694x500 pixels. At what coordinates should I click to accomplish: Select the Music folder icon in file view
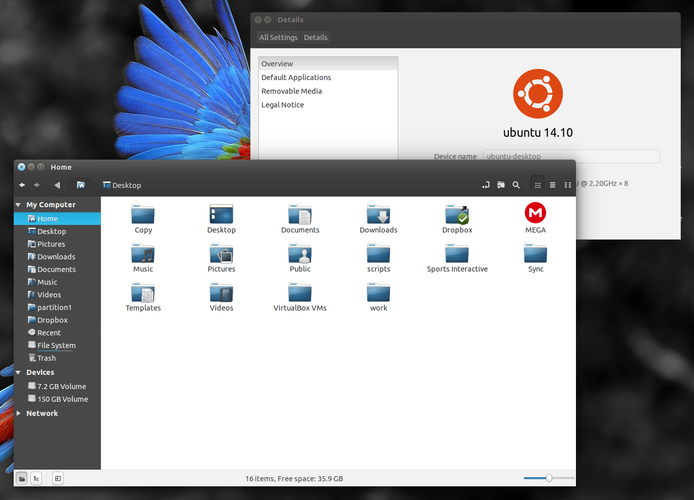click(143, 253)
